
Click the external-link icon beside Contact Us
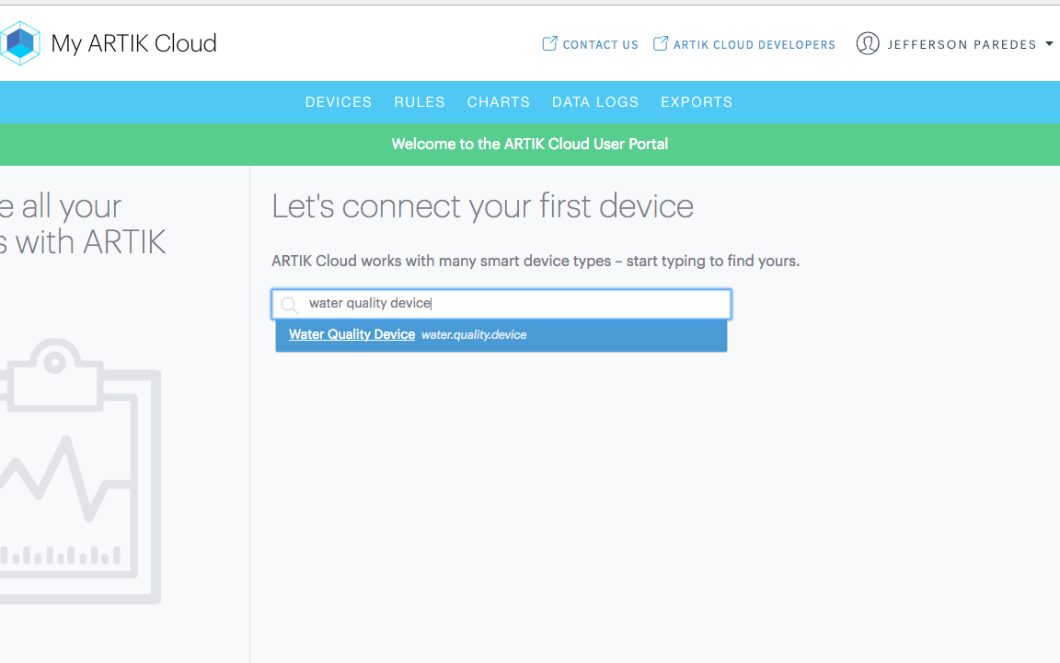pyautogui.click(x=550, y=44)
